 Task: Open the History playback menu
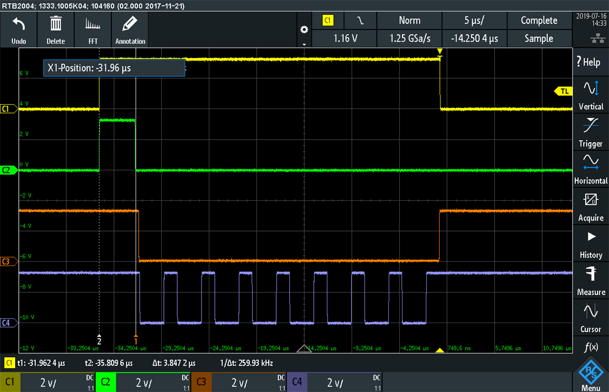(591, 244)
